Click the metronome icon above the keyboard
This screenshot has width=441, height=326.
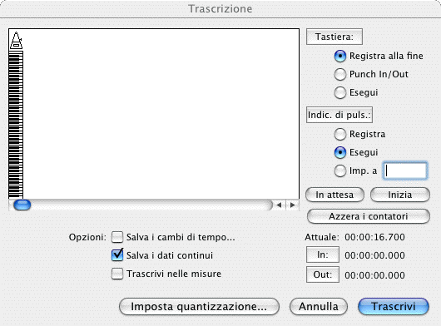16,41
